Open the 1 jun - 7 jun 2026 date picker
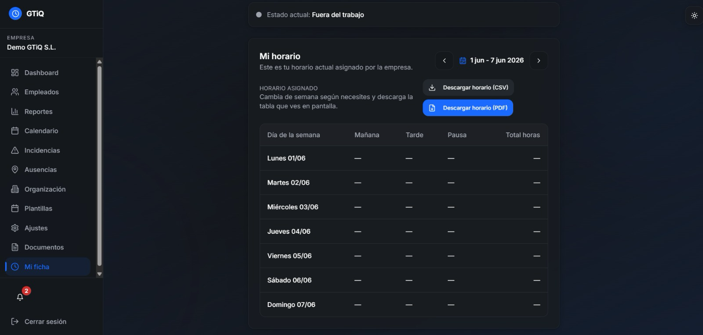703x335 pixels. tap(491, 61)
